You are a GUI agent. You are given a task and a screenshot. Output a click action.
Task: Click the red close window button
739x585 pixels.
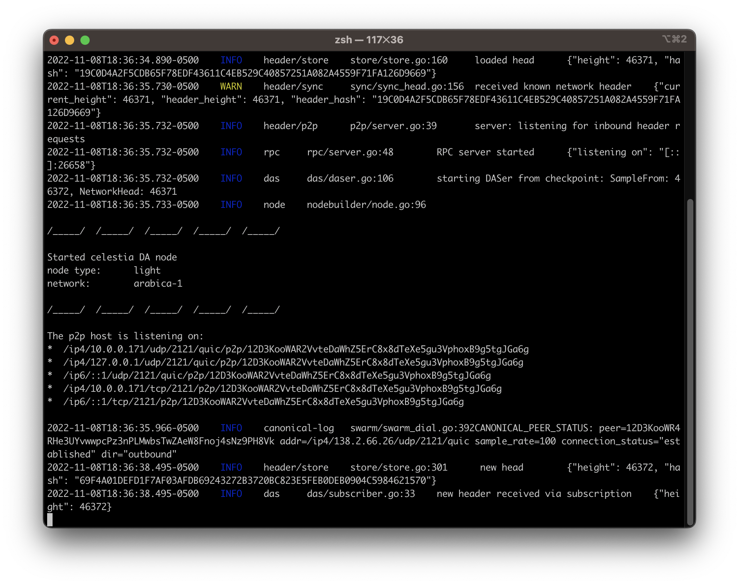click(x=54, y=40)
